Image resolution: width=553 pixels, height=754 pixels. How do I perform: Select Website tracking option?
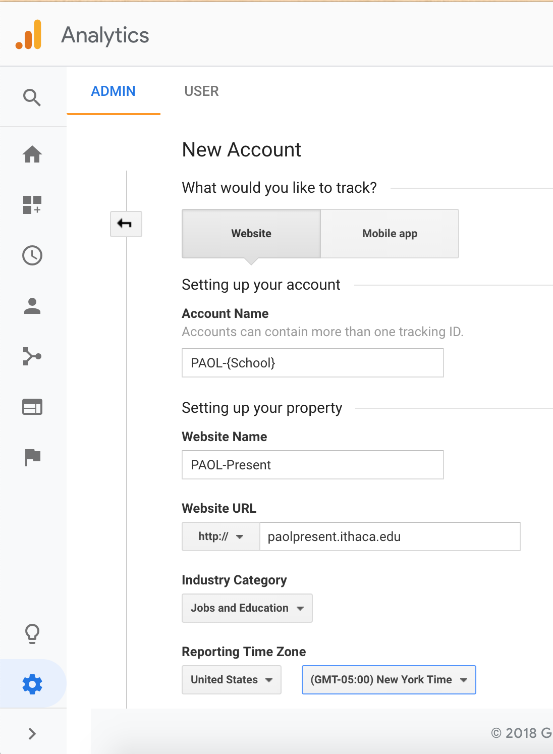coord(251,234)
